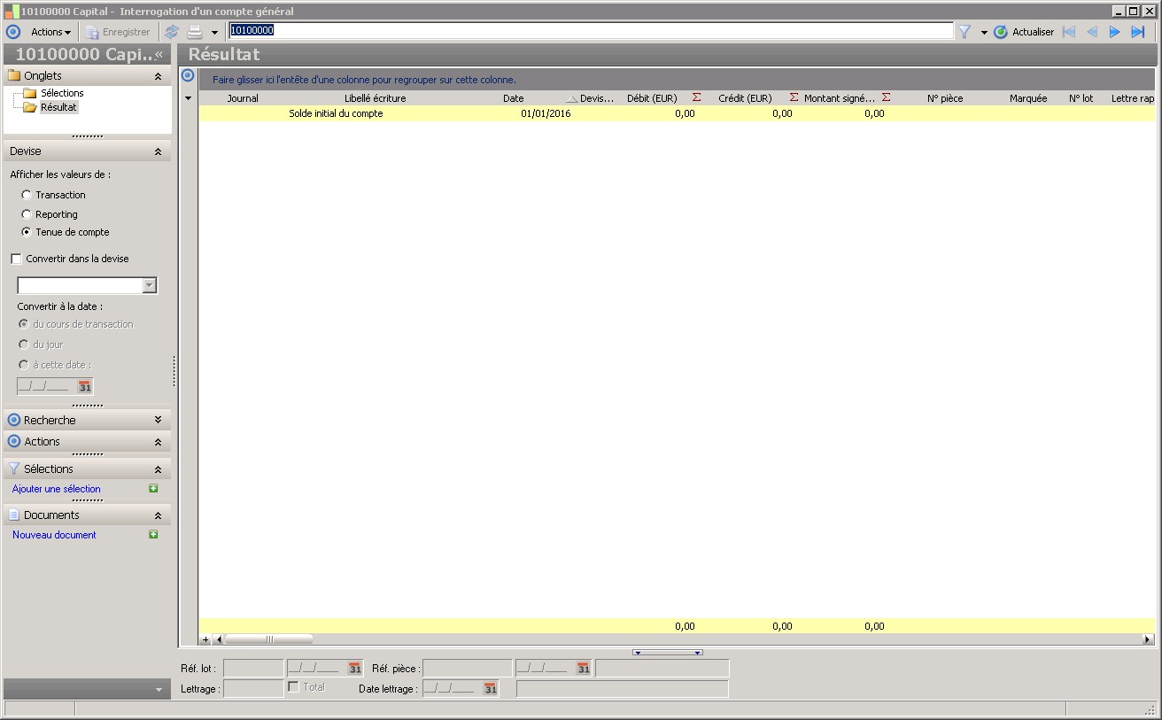Click the Marquée column header
This screenshot has height=720, width=1162.
click(x=1028, y=98)
